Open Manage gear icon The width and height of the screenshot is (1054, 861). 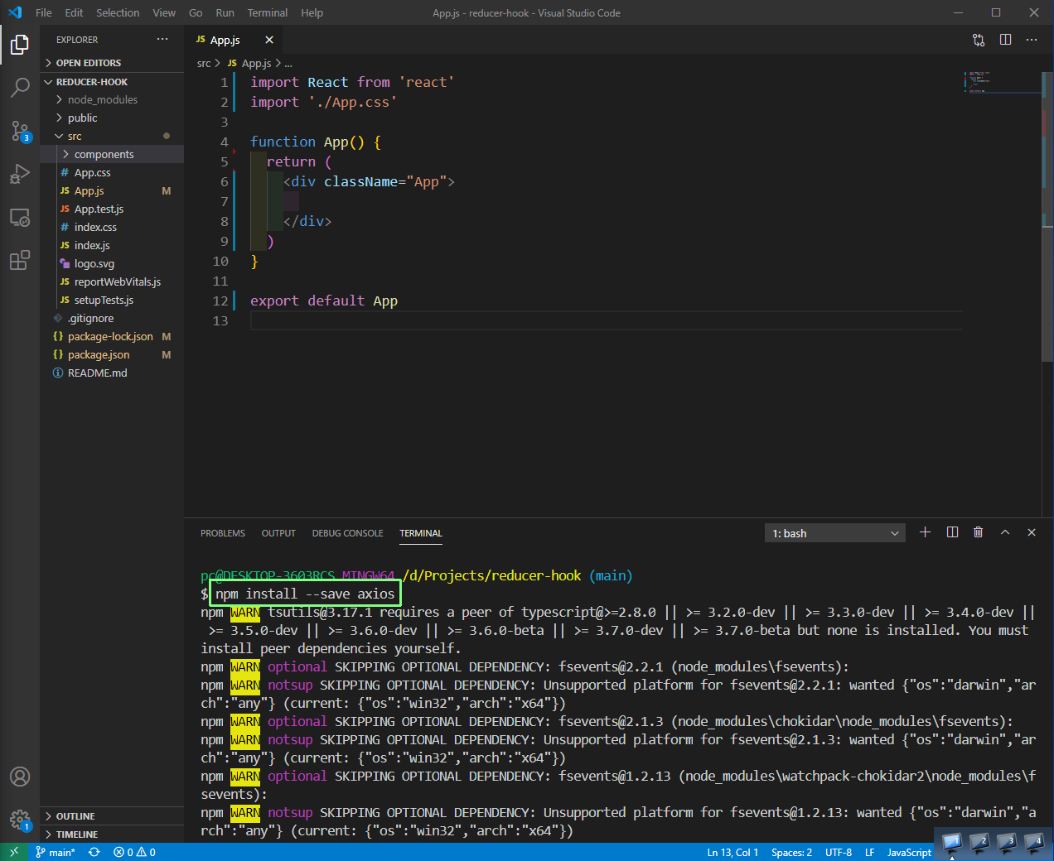coord(20,820)
